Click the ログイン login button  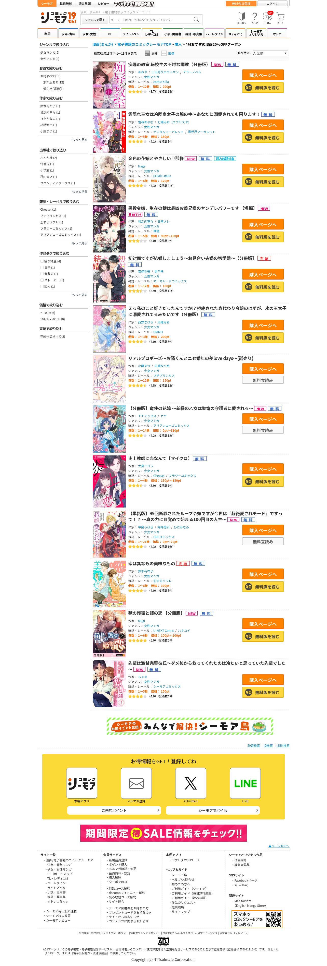click(272, 3)
